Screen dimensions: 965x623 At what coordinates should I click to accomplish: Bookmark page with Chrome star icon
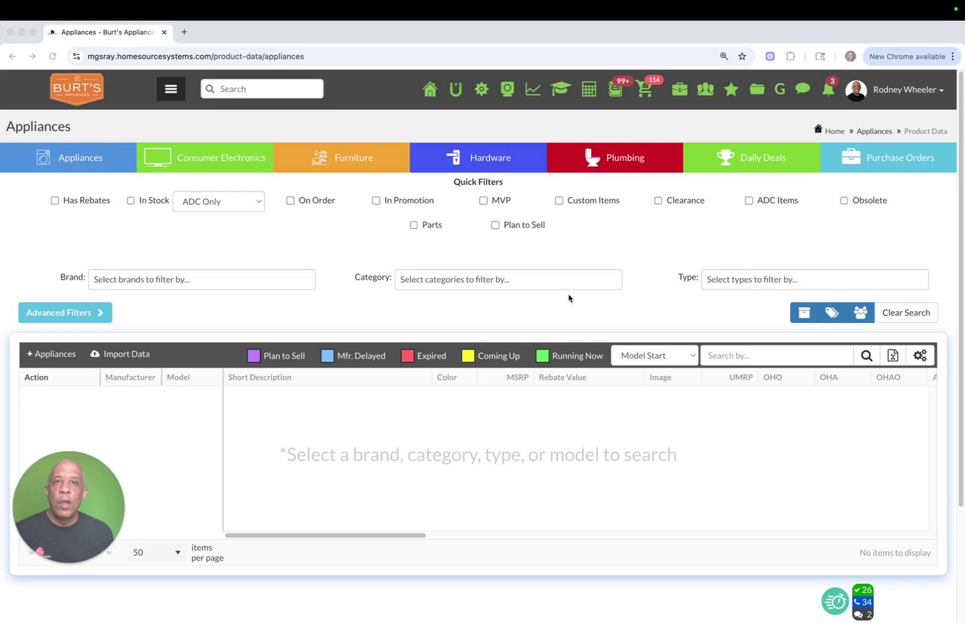point(742,56)
